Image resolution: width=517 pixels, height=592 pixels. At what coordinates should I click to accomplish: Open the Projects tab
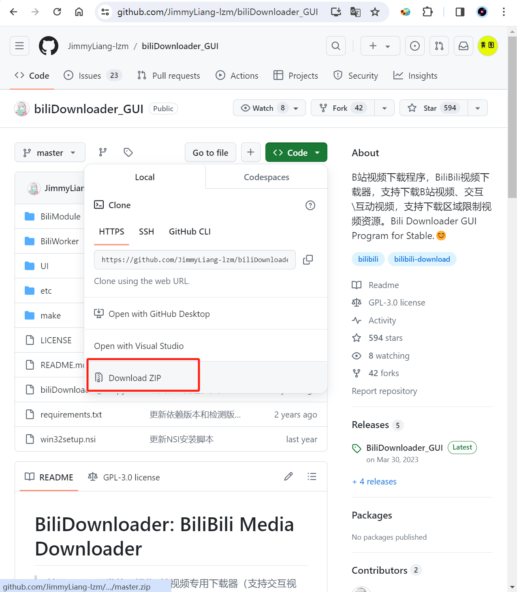tap(296, 75)
